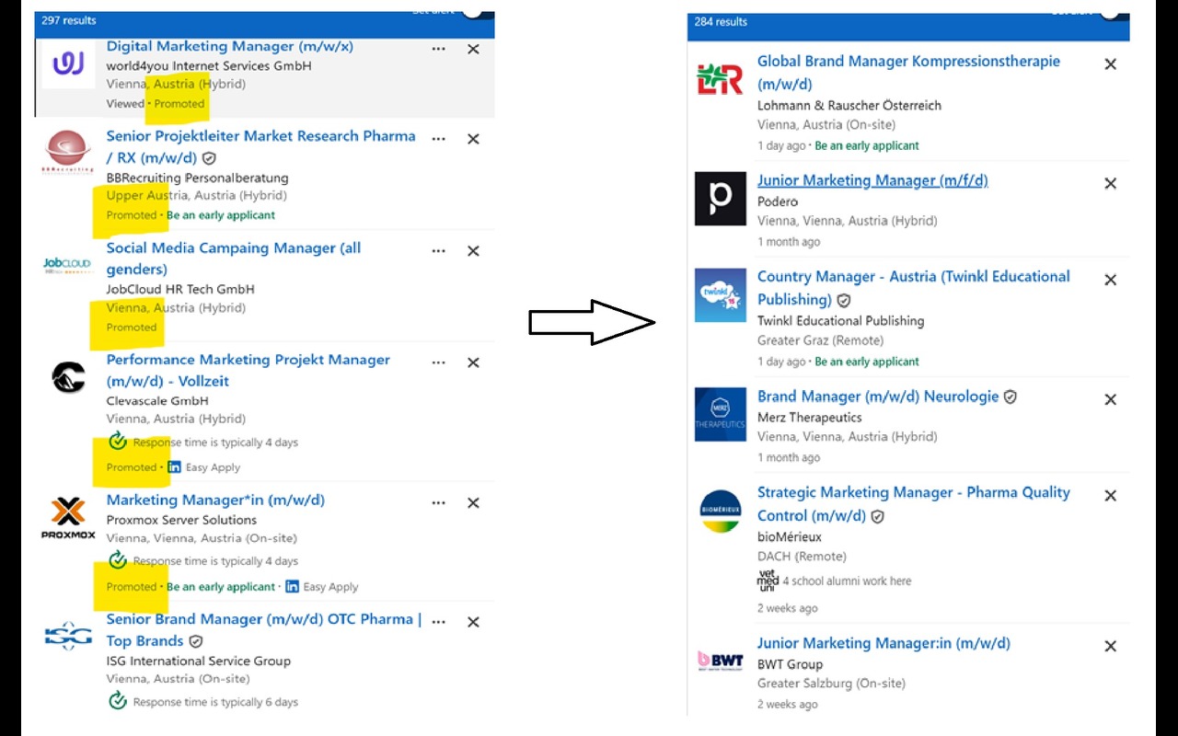Screen dimensions: 1178x736
Task: Click the Easy Apply LinkedIn icon on Performance Marketing card
Action: point(173,466)
